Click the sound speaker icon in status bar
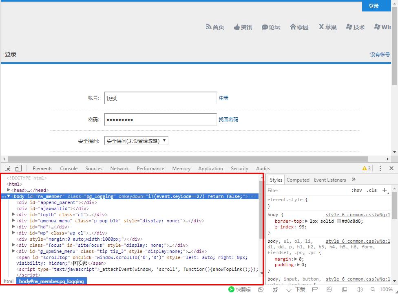Screen dimensions: 398x294 click(x=359, y=290)
